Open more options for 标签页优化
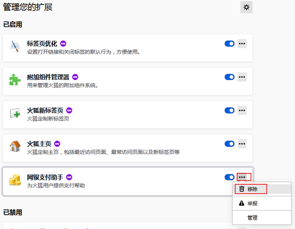The height and width of the screenshot is (229, 295). 242,43
